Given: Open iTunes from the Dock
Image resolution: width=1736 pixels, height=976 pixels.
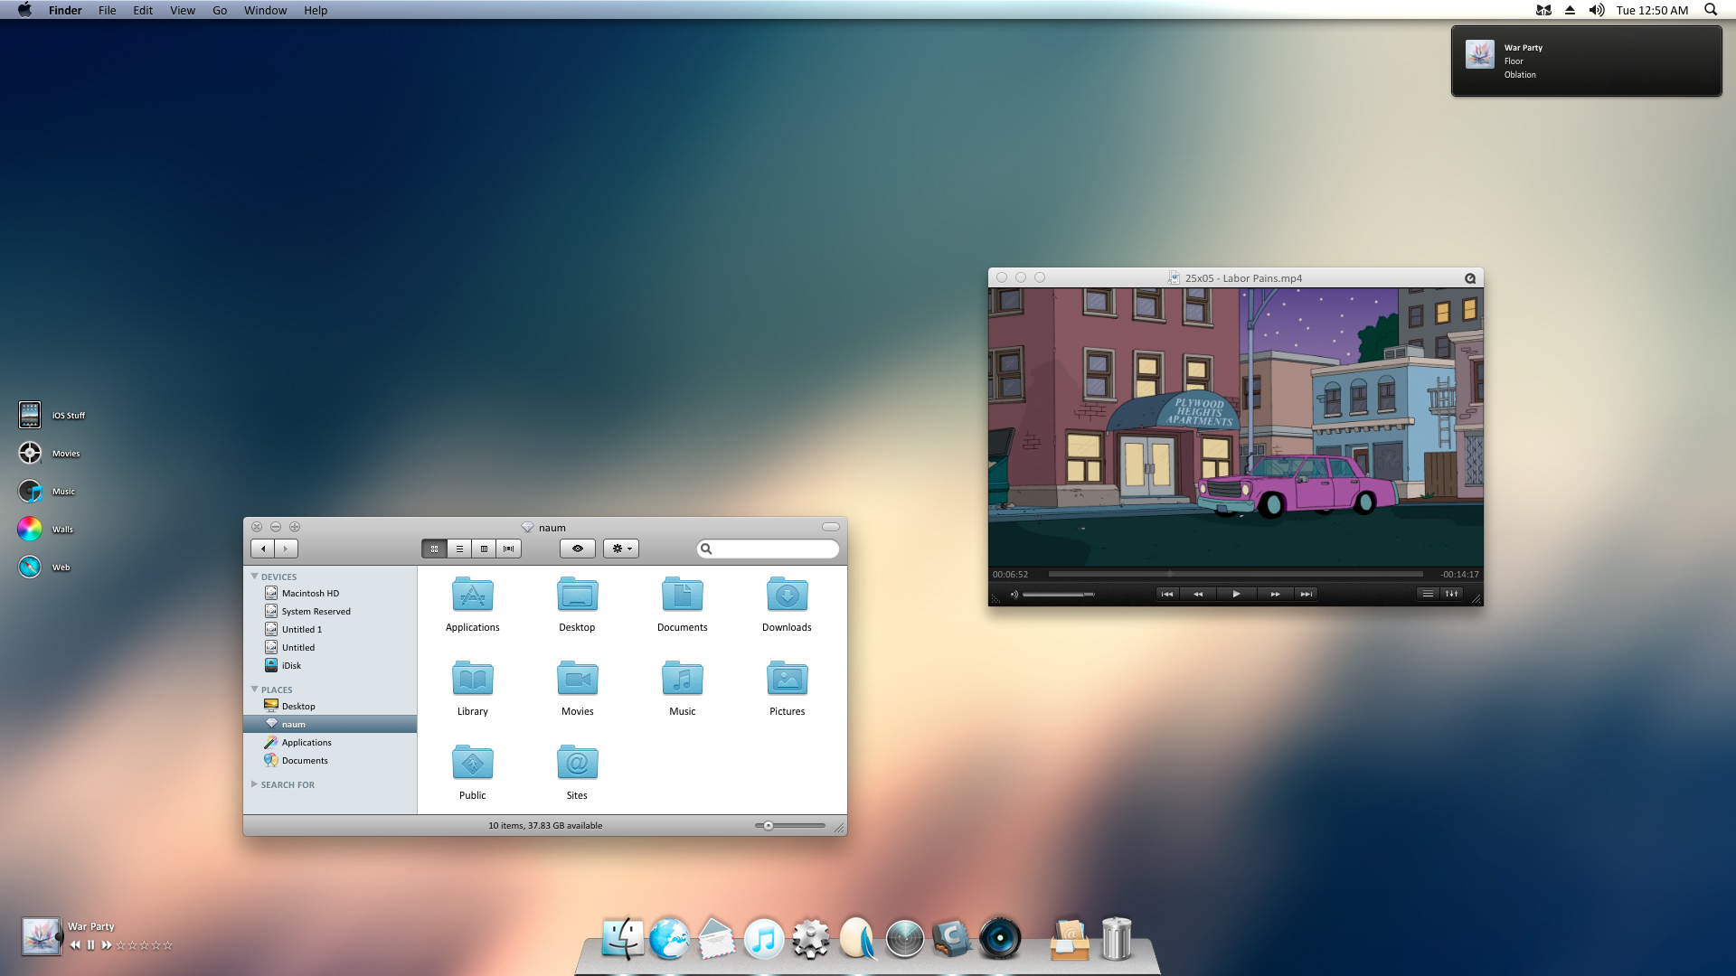Looking at the screenshot, I should (x=764, y=938).
